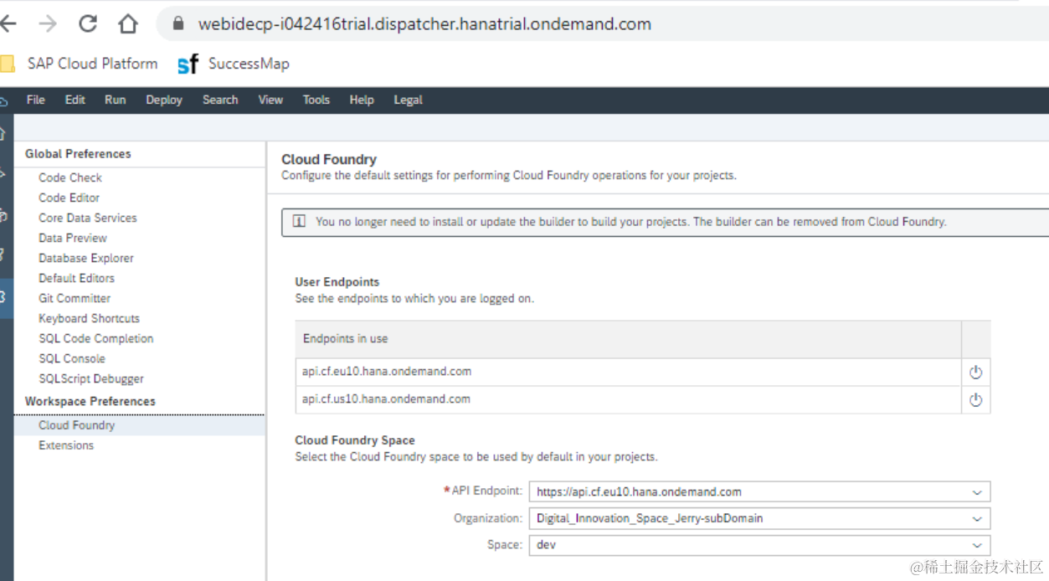Open the SuccessMap bookmark

[x=249, y=64]
